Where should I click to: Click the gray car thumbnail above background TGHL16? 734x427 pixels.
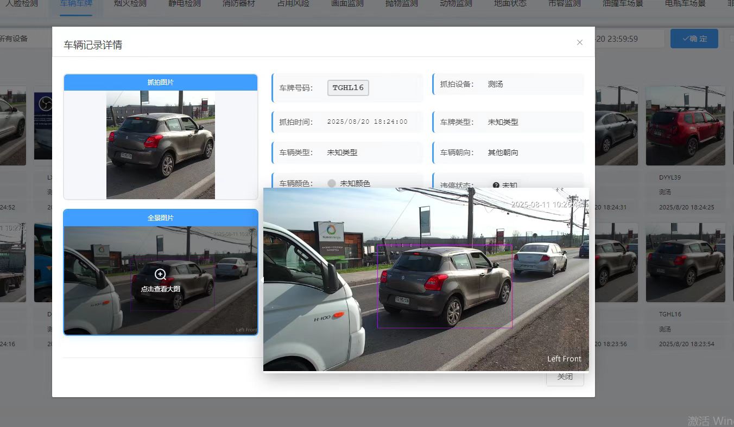(686, 263)
